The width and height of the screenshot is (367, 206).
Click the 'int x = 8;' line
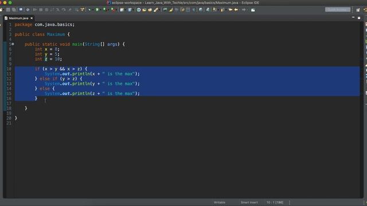point(47,49)
